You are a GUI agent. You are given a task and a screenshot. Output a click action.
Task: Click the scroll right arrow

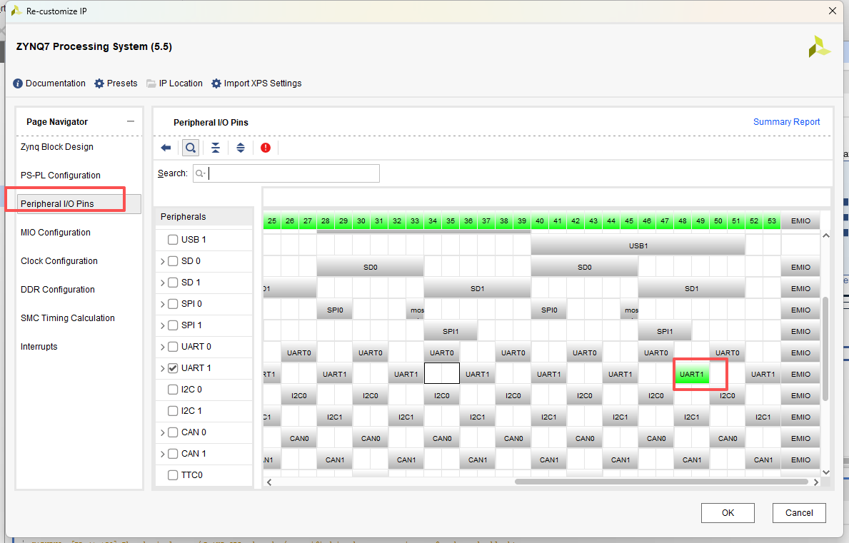tap(816, 482)
